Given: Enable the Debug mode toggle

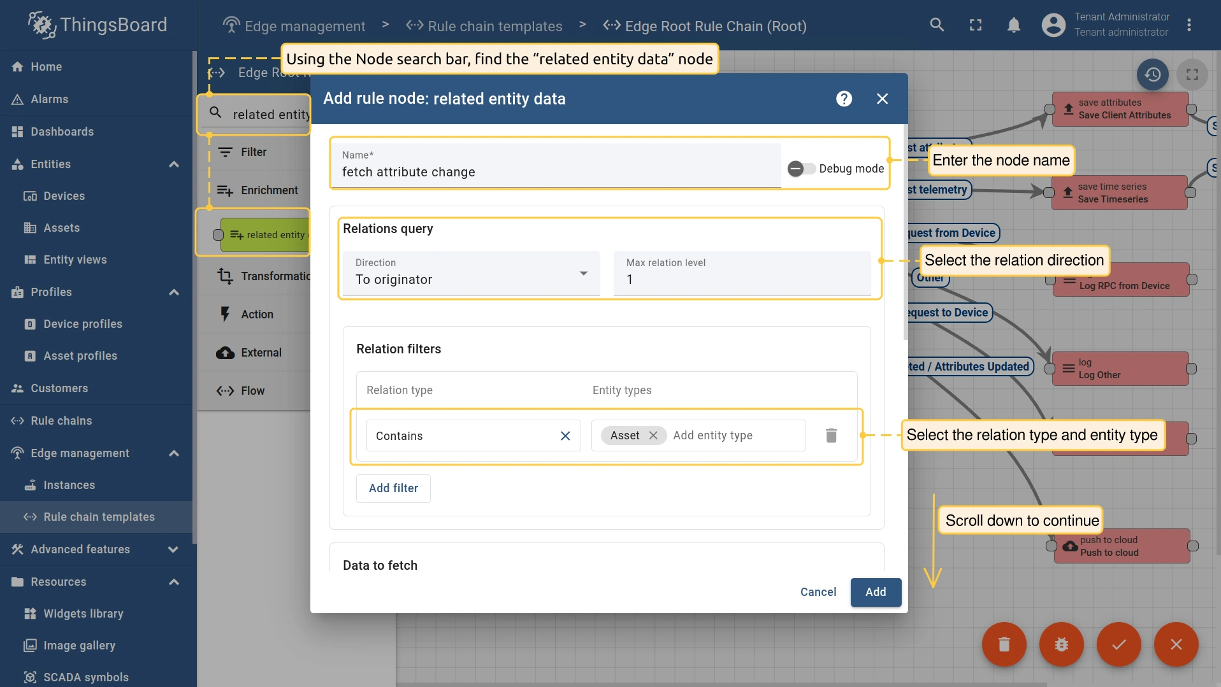Looking at the screenshot, I should pyautogui.click(x=800, y=169).
